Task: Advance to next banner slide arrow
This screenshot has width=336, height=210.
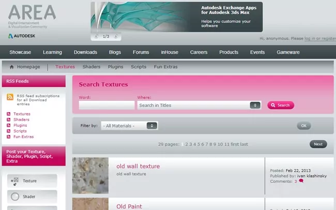Action: pyautogui.click(x=116, y=37)
